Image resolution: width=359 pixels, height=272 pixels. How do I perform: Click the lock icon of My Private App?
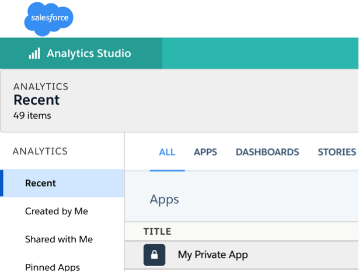pyautogui.click(x=154, y=255)
